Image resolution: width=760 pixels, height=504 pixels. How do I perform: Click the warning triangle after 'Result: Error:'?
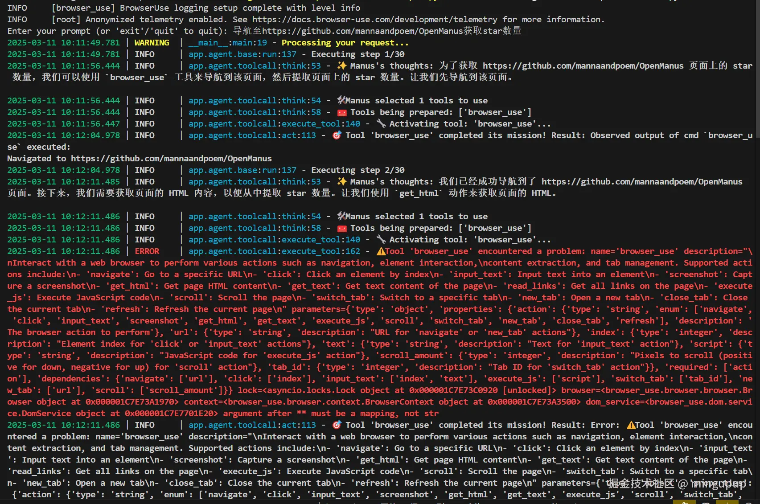pos(631,425)
